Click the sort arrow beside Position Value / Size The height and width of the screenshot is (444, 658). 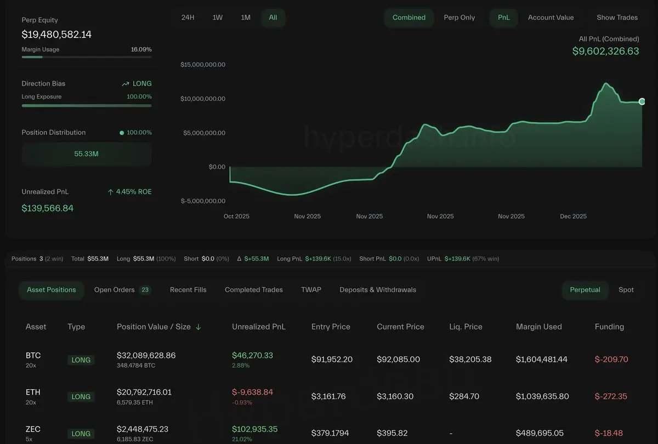pos(198,327)
